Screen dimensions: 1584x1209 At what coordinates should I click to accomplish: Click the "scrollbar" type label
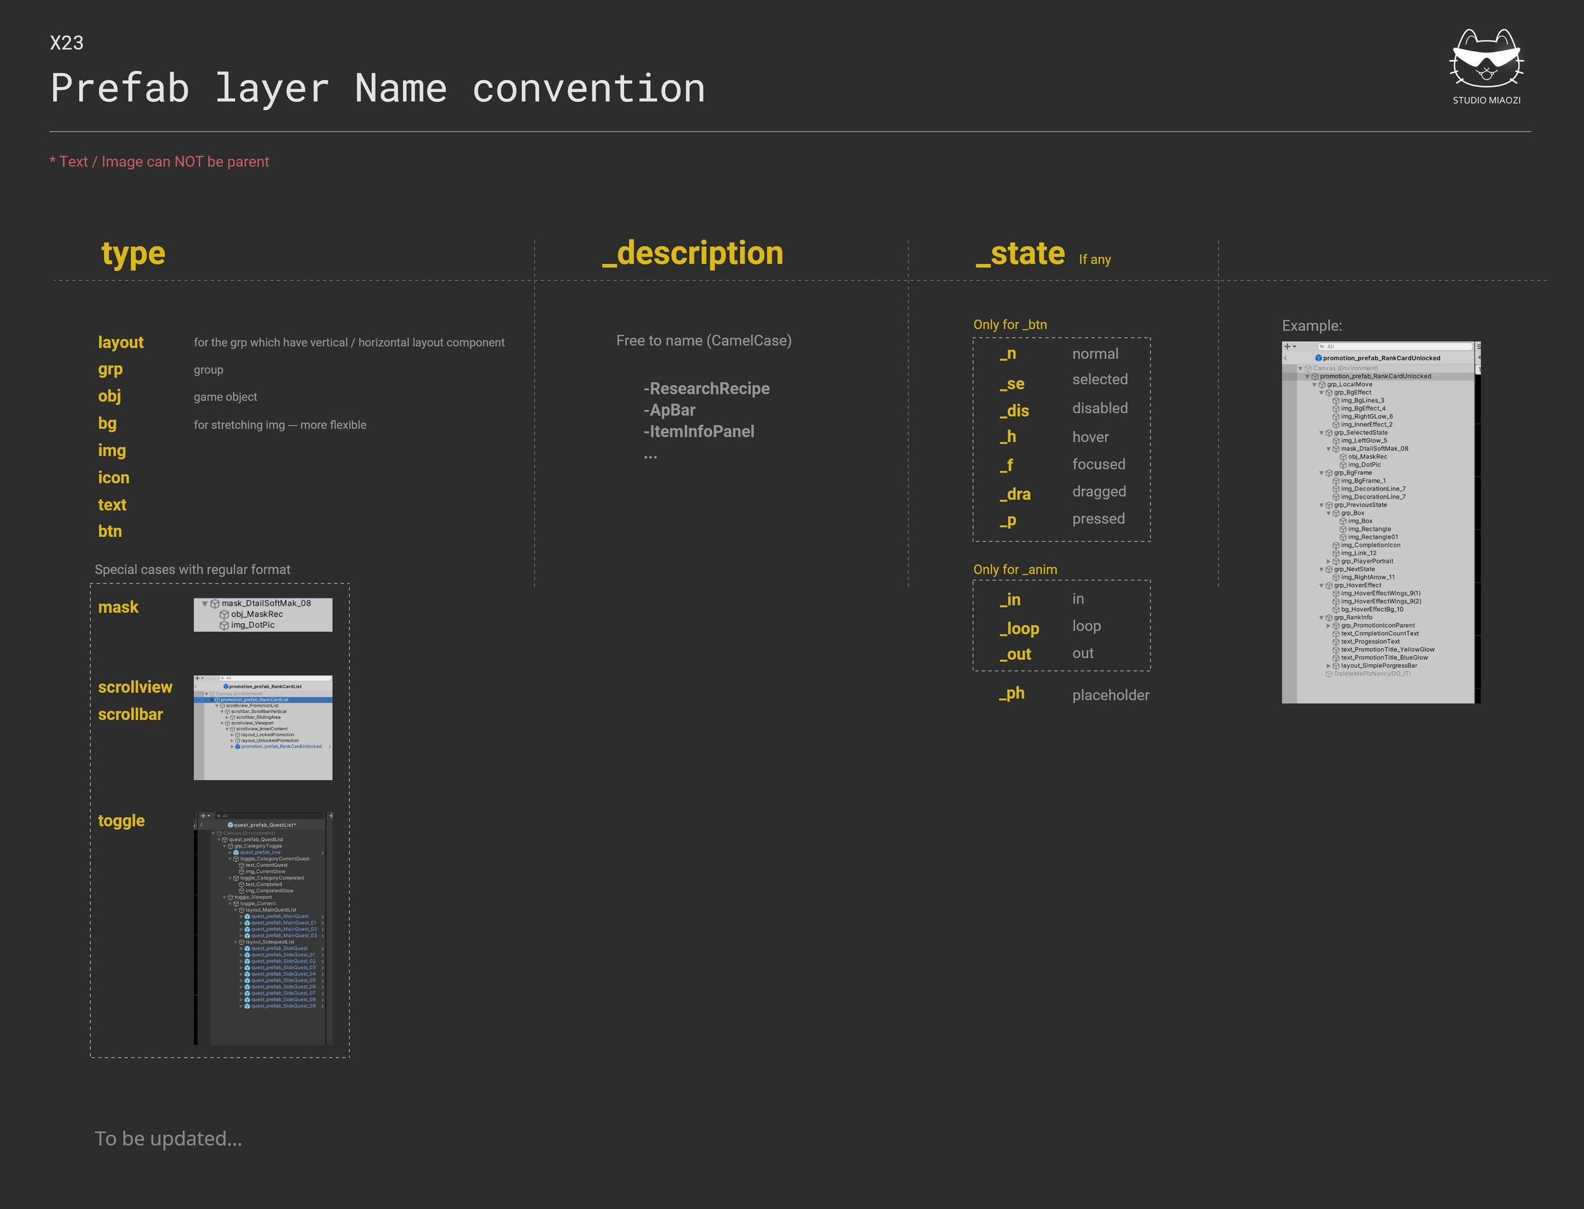point(131,714)
